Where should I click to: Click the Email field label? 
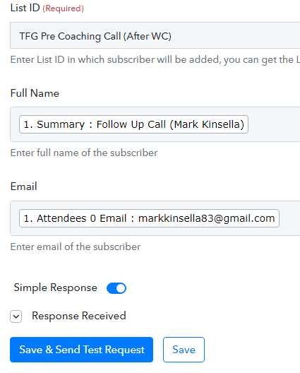pos(24,186)
